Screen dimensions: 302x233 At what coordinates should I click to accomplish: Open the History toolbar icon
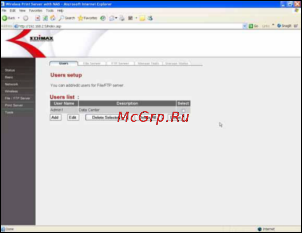click(103, 18)
